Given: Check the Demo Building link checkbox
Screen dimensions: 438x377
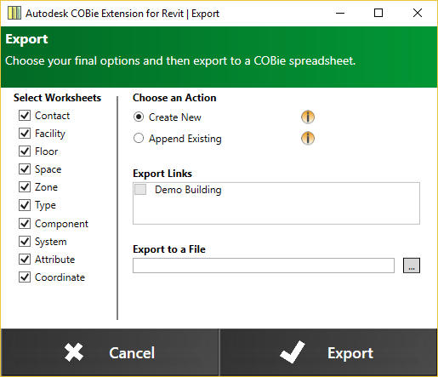Looking at the screenshot, I should 140,189.
